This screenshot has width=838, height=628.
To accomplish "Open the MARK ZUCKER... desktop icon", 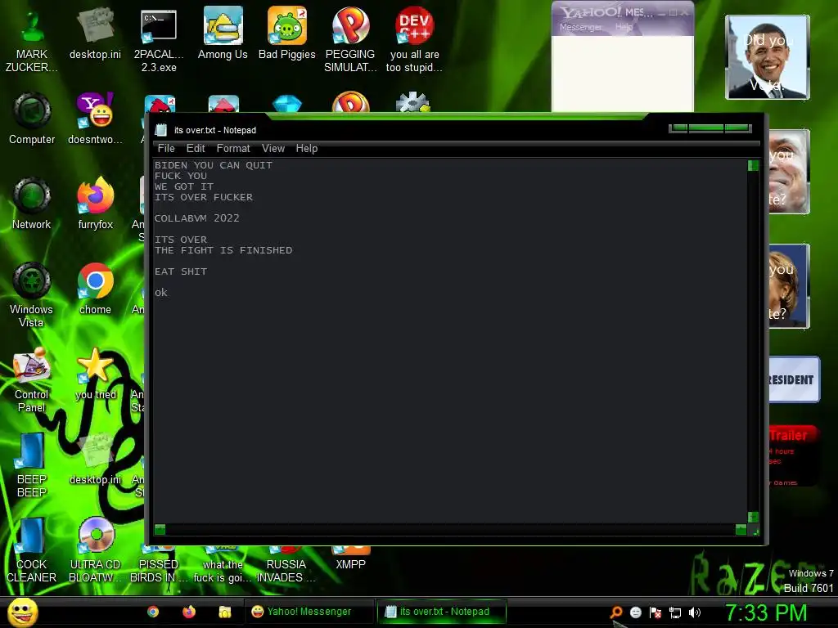I will (x=32, y=42).
